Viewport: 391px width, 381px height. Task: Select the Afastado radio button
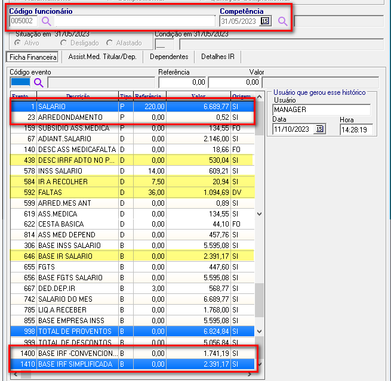[109, 43]
